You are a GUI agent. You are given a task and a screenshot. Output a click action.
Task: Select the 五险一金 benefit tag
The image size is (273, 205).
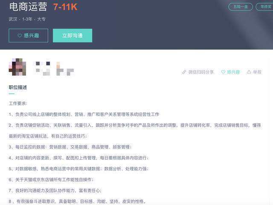coord(241,7)
